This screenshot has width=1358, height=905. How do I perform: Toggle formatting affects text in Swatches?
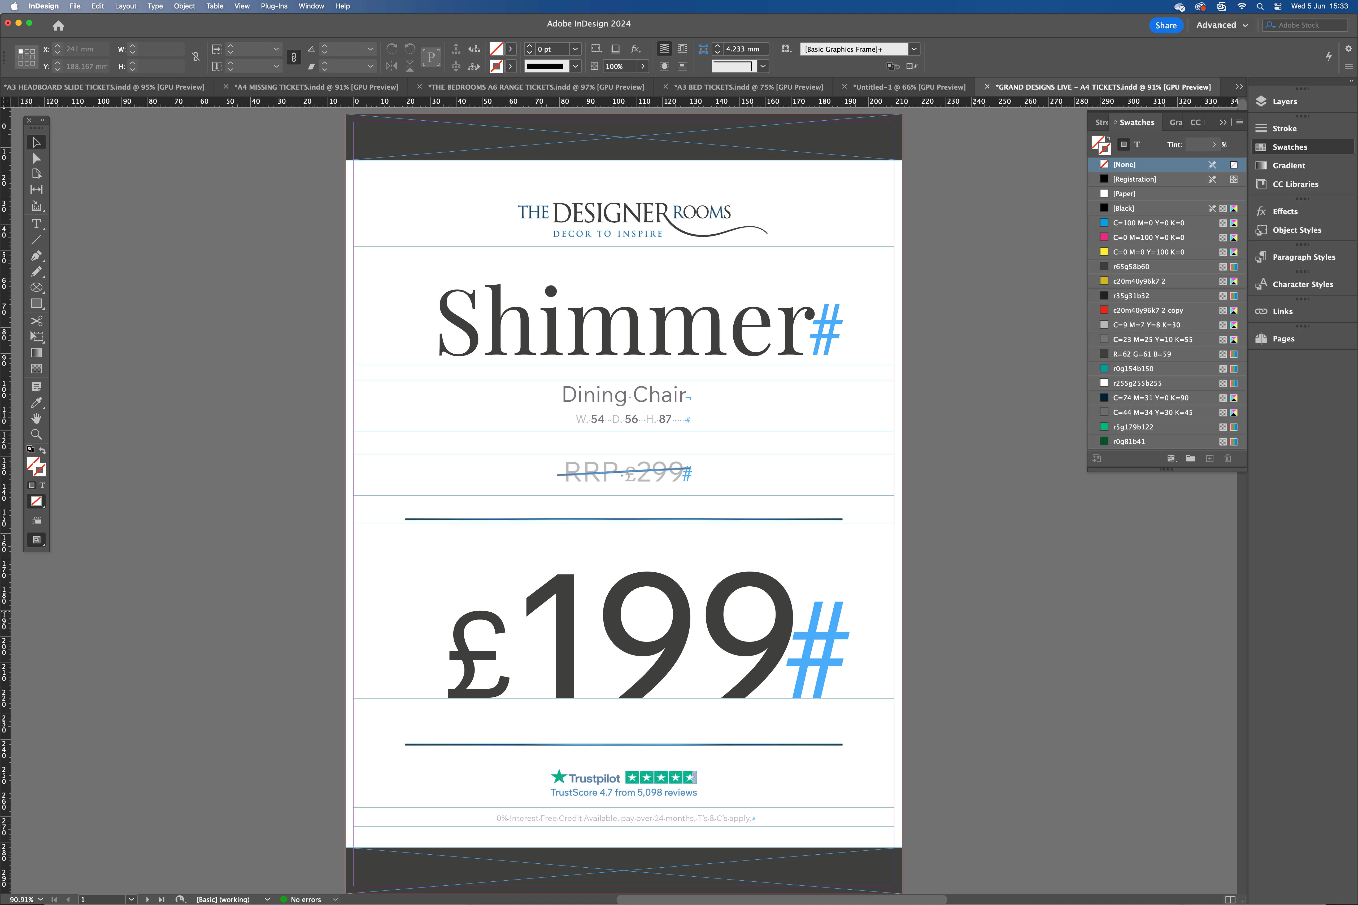click(1137, 144)
